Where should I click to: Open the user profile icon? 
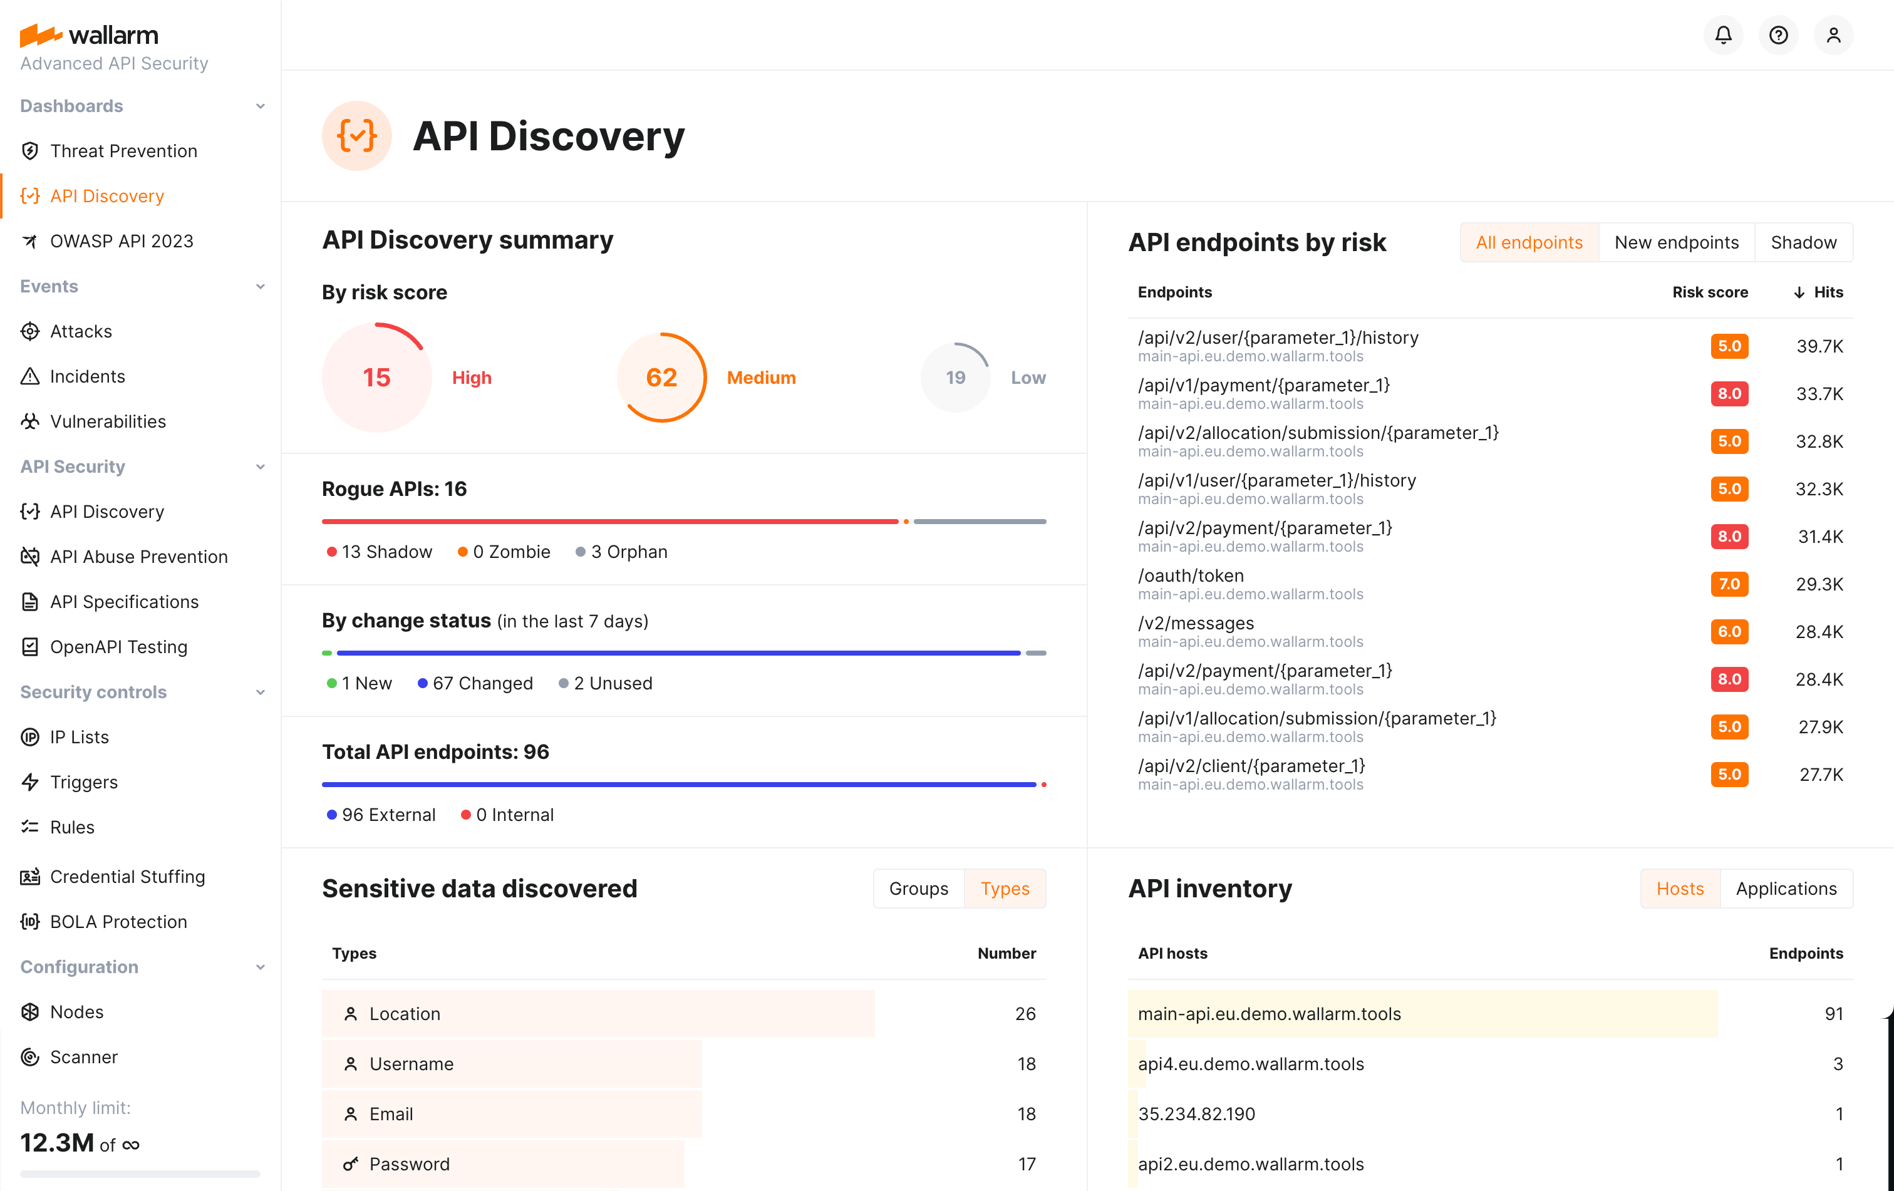click(1833, 34)
